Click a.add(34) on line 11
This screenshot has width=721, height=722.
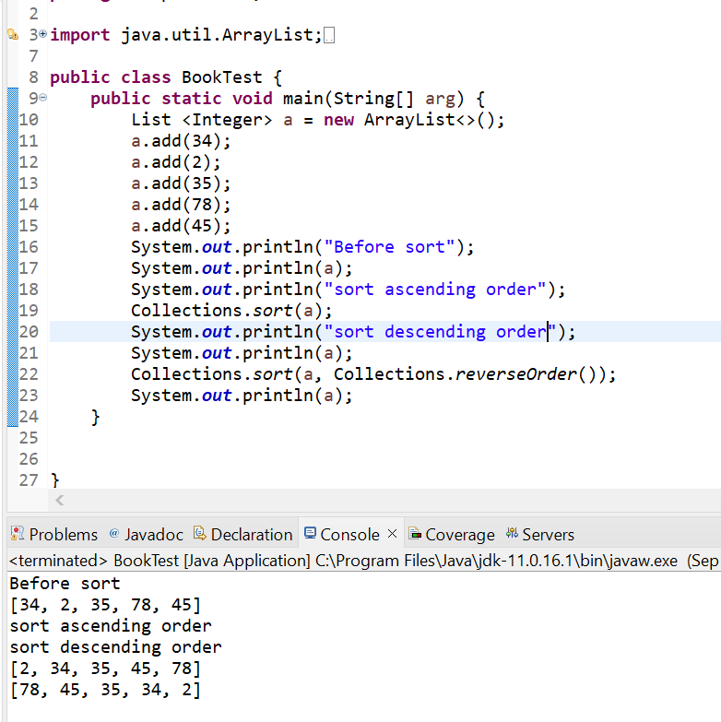pos(181,141)
